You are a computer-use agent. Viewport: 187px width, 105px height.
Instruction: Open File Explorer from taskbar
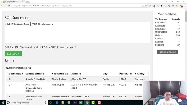click(63, 102)
